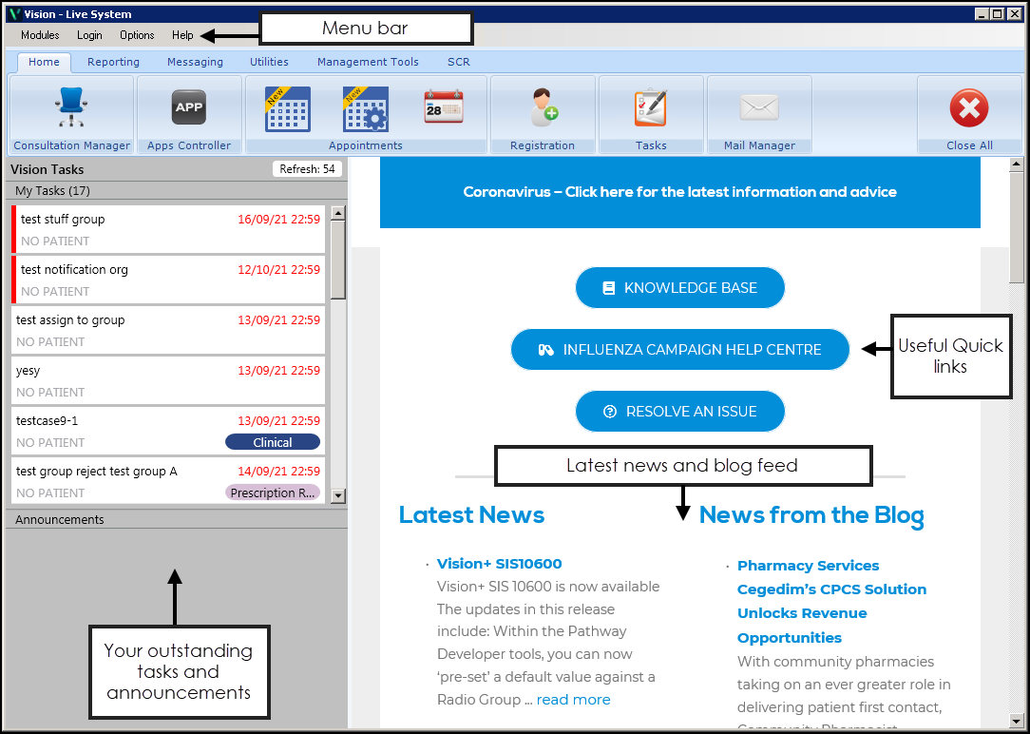
Task: Click the Coronavirus information banner
Action: (x=679, y=192)
